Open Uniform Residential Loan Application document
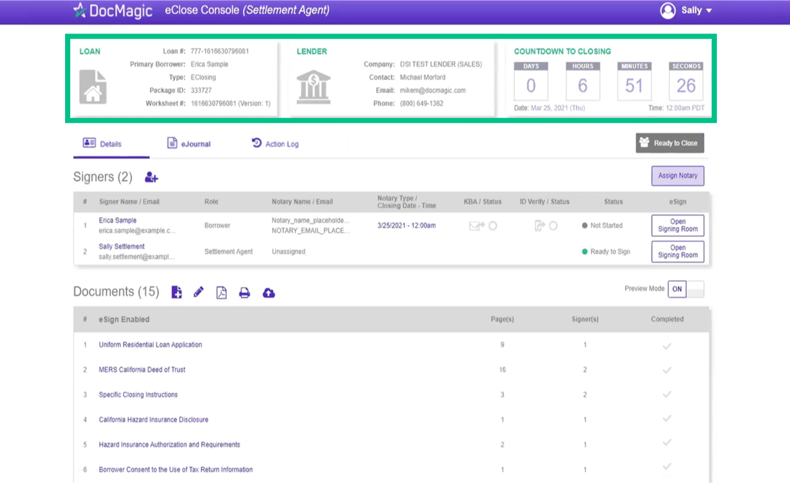 [x=150, y=345]
